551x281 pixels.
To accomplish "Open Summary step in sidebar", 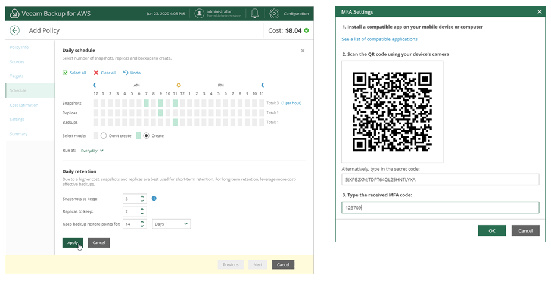I will 18,133.
